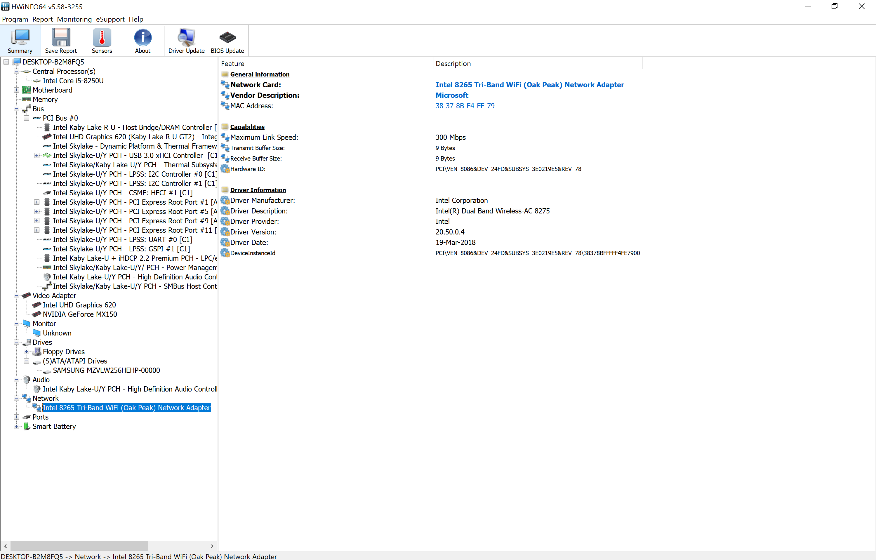Launch the Driver Update tool
Screen dimensions: 876x560
tap(186, 41)
